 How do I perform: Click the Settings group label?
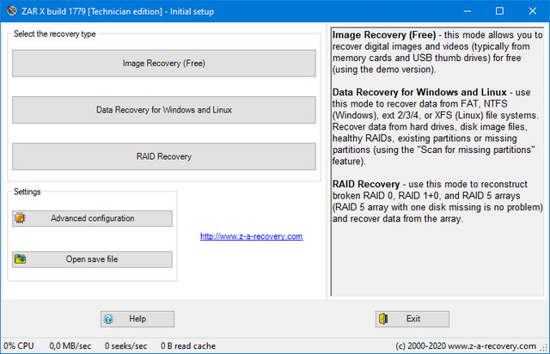[27, 192]
